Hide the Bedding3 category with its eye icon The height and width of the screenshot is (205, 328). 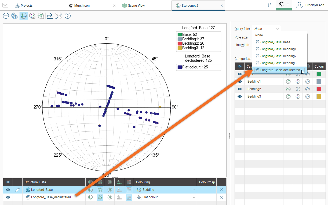[x=240, y=96]
